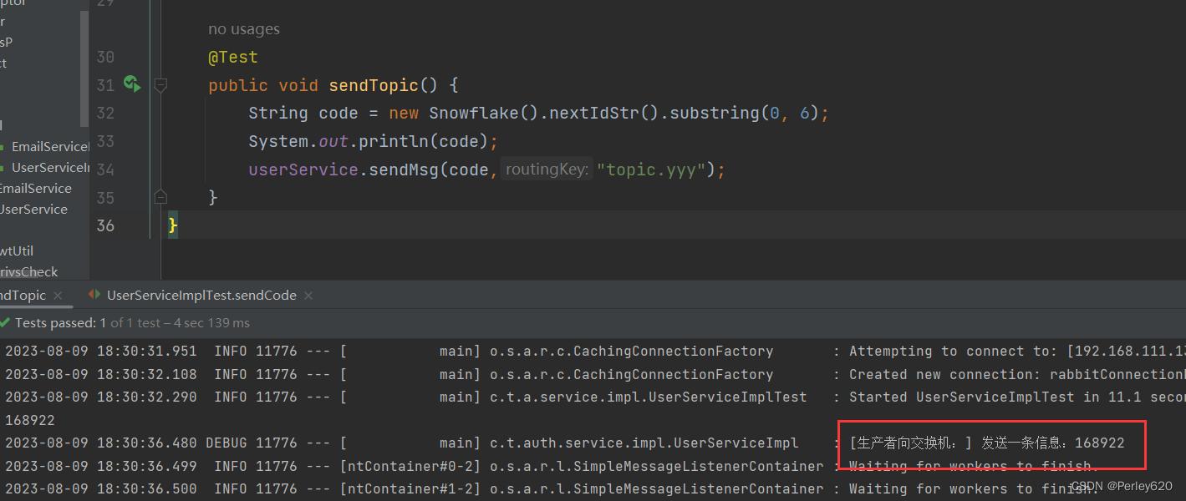Collapse the sendTopic method at line 31

(x=160, y=84)
